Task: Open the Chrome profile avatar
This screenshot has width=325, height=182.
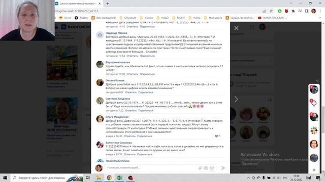Action: pos(314,11)
